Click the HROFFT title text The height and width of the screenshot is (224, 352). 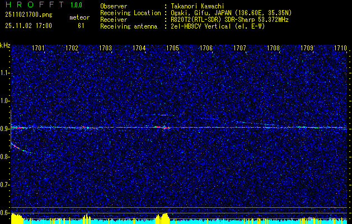tap(35, 4)
